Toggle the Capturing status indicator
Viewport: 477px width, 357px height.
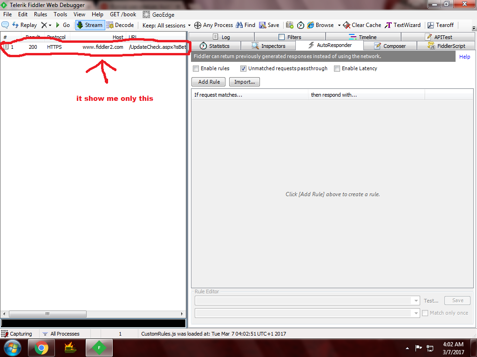(17, 334)
